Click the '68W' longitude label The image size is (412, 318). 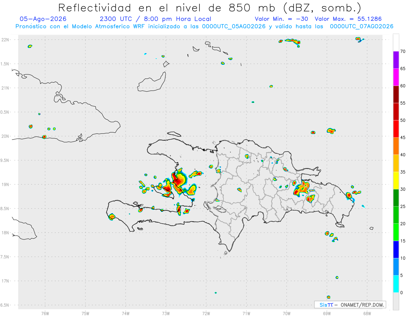pyautogui.click(x=367, y=313)
